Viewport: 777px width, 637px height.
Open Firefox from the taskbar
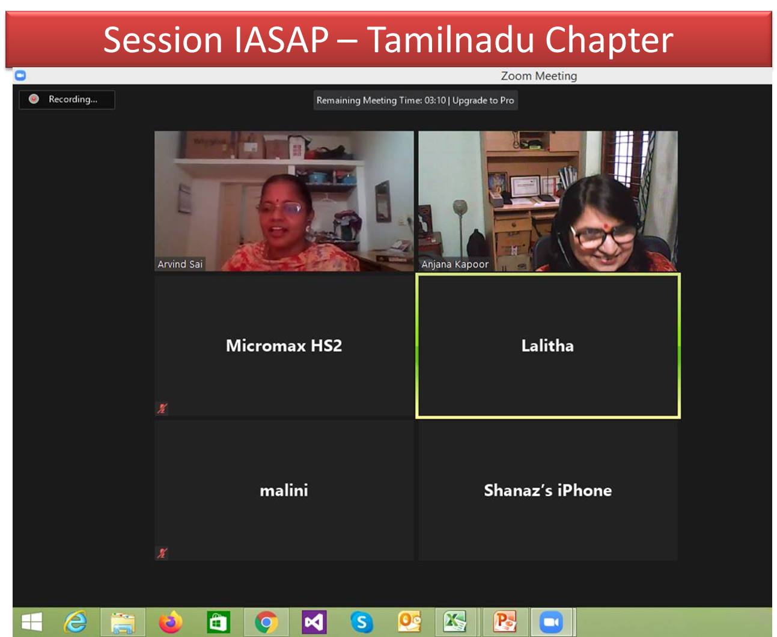click(x=171, y=622)
